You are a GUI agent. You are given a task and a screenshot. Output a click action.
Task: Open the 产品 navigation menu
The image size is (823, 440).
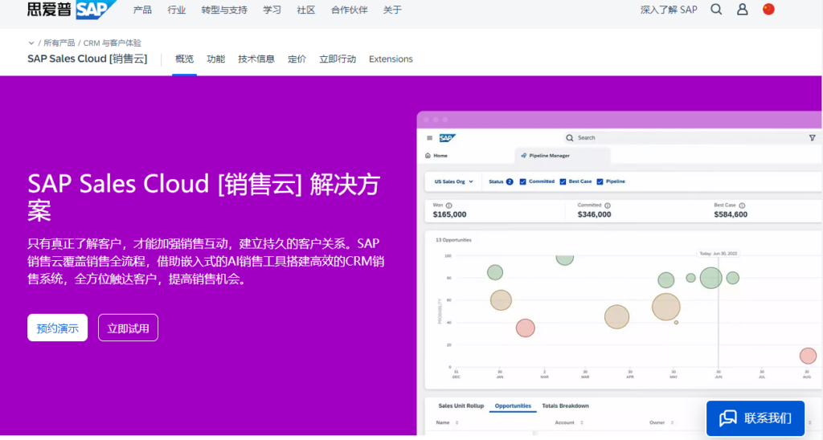tap(142, 10)
